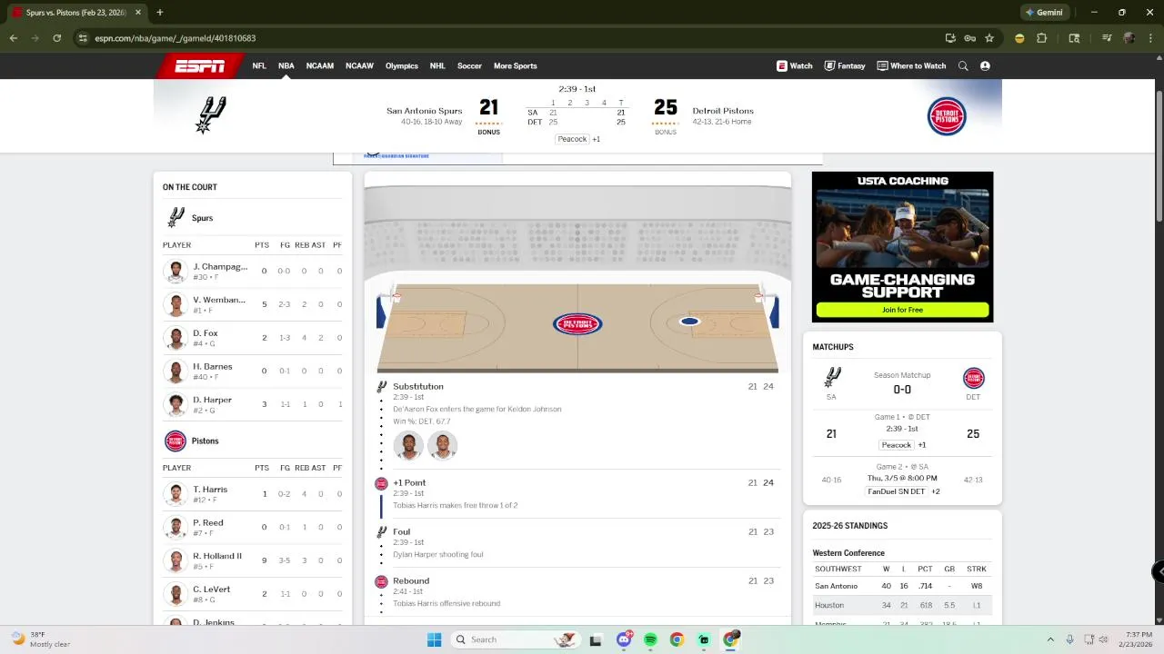Bookmark this page with the star icon
This screenshot has width=1164, height=654.
(989, 38)
